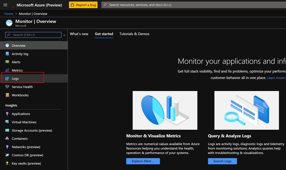Open Virtual Machines insights
Screen dimensions: 286x170
click(34, 122)
